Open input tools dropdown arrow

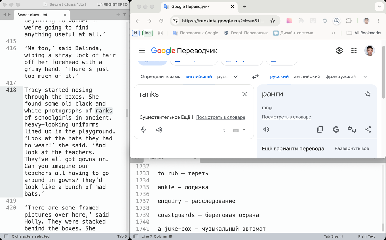(244, 130)
